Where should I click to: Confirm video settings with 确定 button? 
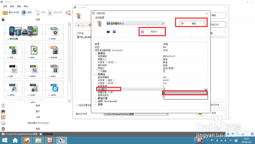(192, 23)
